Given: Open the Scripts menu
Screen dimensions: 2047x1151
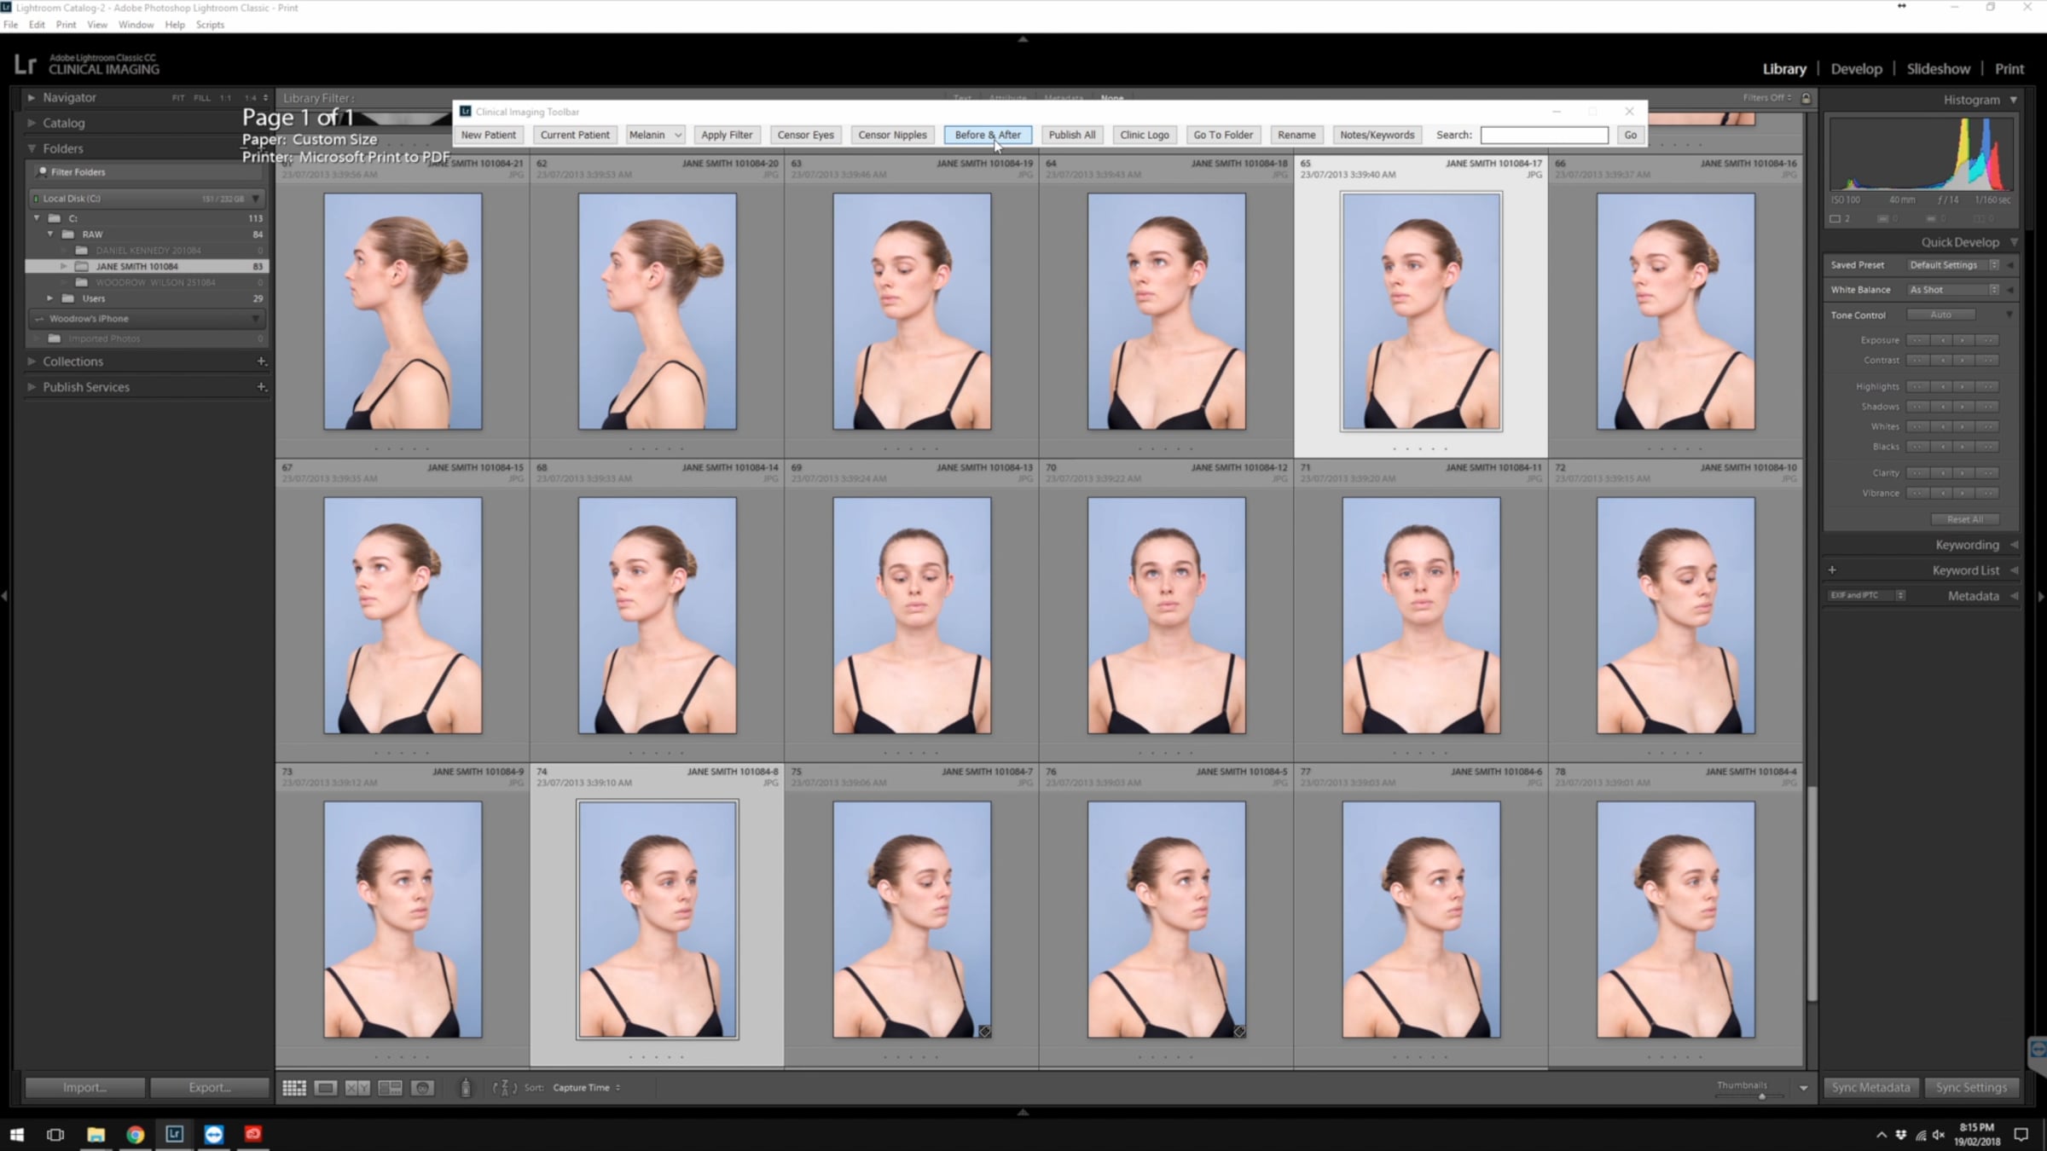Looking at the screenshot, I should pyautogui.click(x=210, y=25).
